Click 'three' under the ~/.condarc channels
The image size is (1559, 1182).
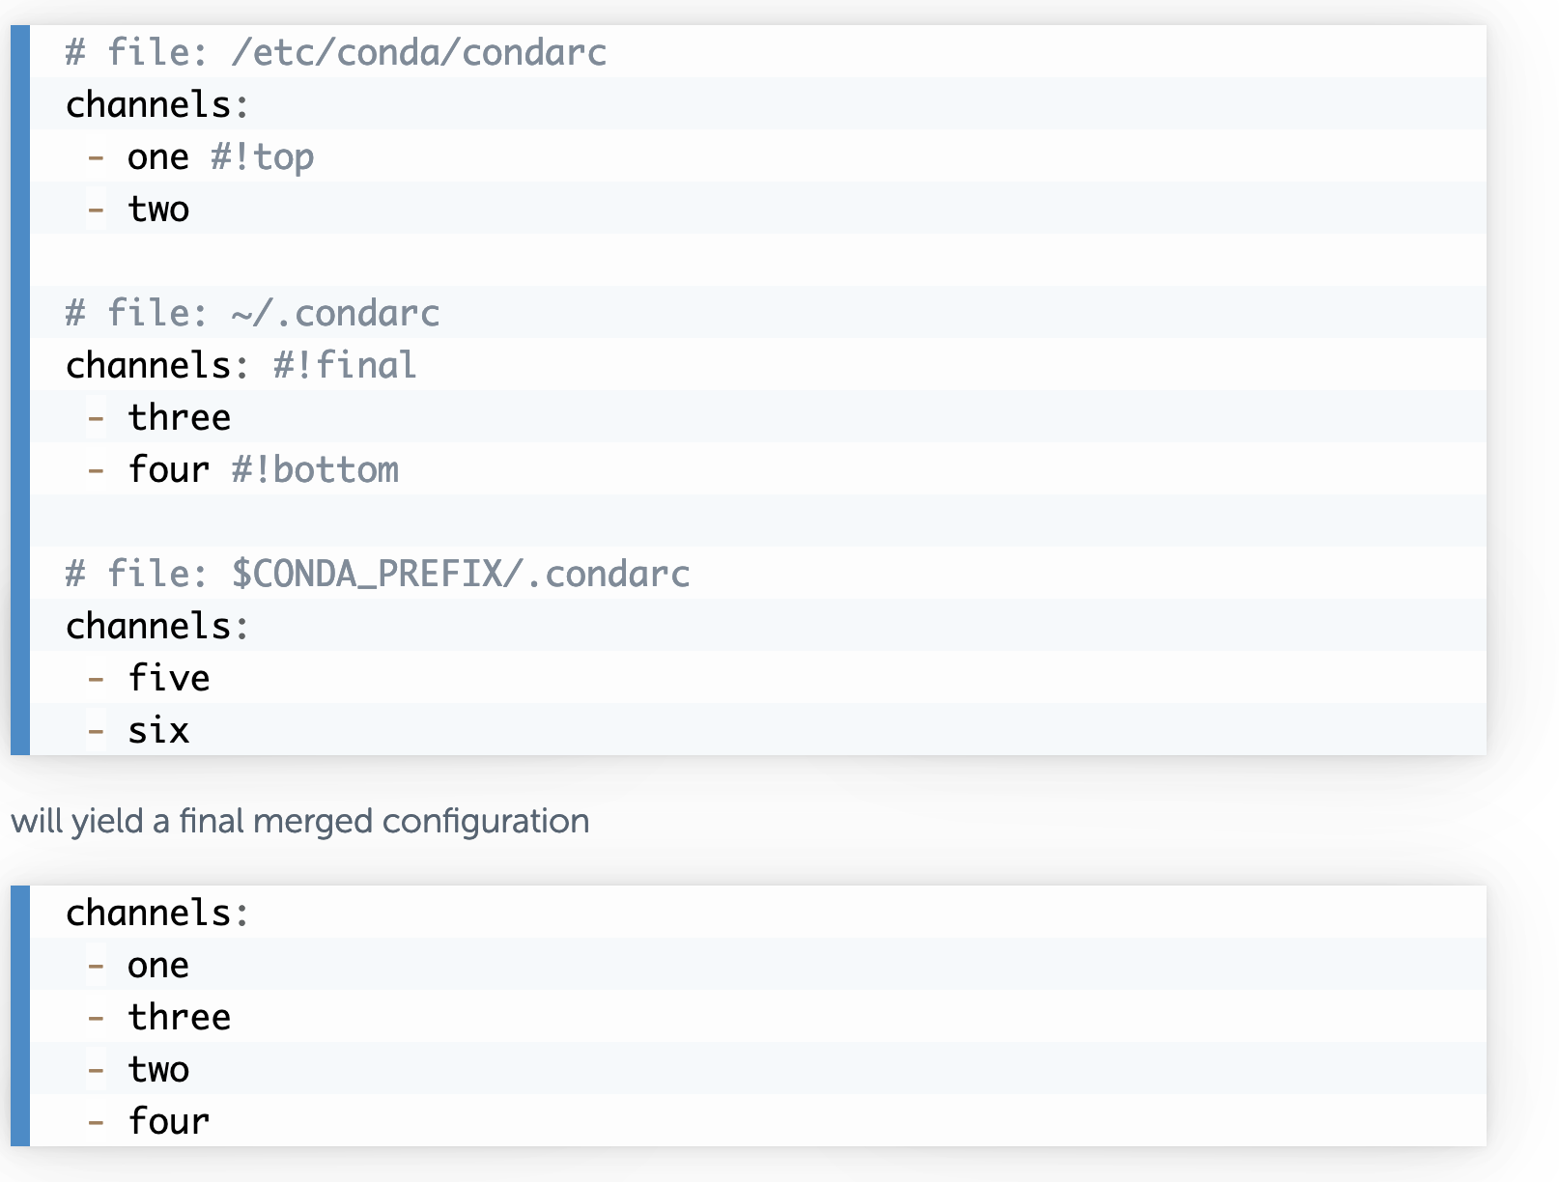(x=180, y=417)
